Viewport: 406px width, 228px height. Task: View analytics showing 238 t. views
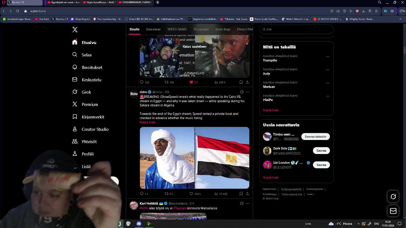(220, 82)
